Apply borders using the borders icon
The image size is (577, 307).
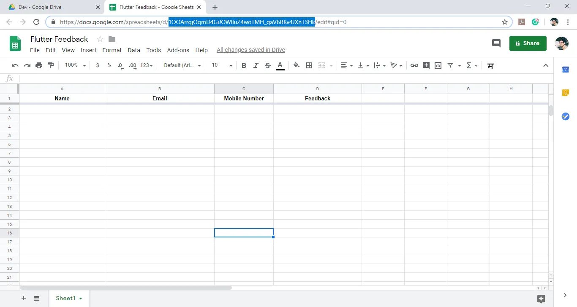(x=309, y=65)
